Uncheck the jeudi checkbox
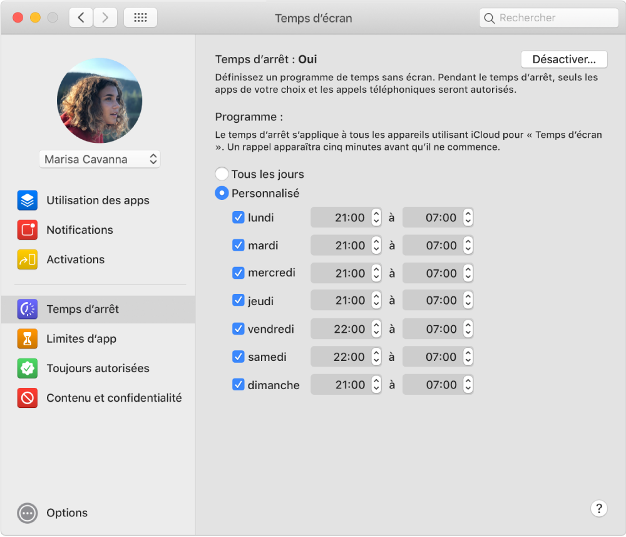The image size is (626, 537). click(x=239, y=300)
